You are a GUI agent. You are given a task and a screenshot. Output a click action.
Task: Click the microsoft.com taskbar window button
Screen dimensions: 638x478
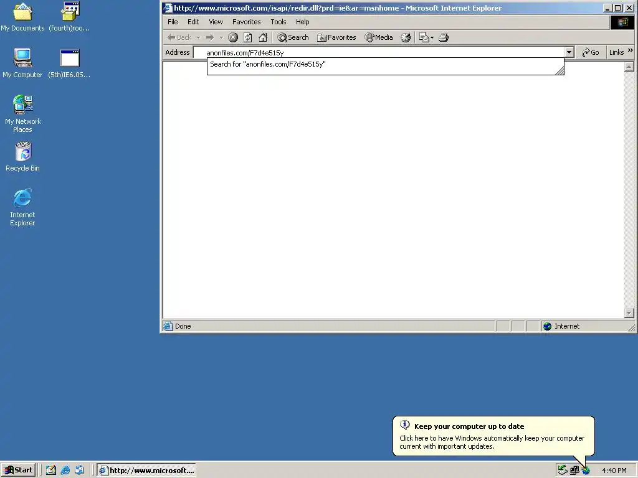point(146,471)
